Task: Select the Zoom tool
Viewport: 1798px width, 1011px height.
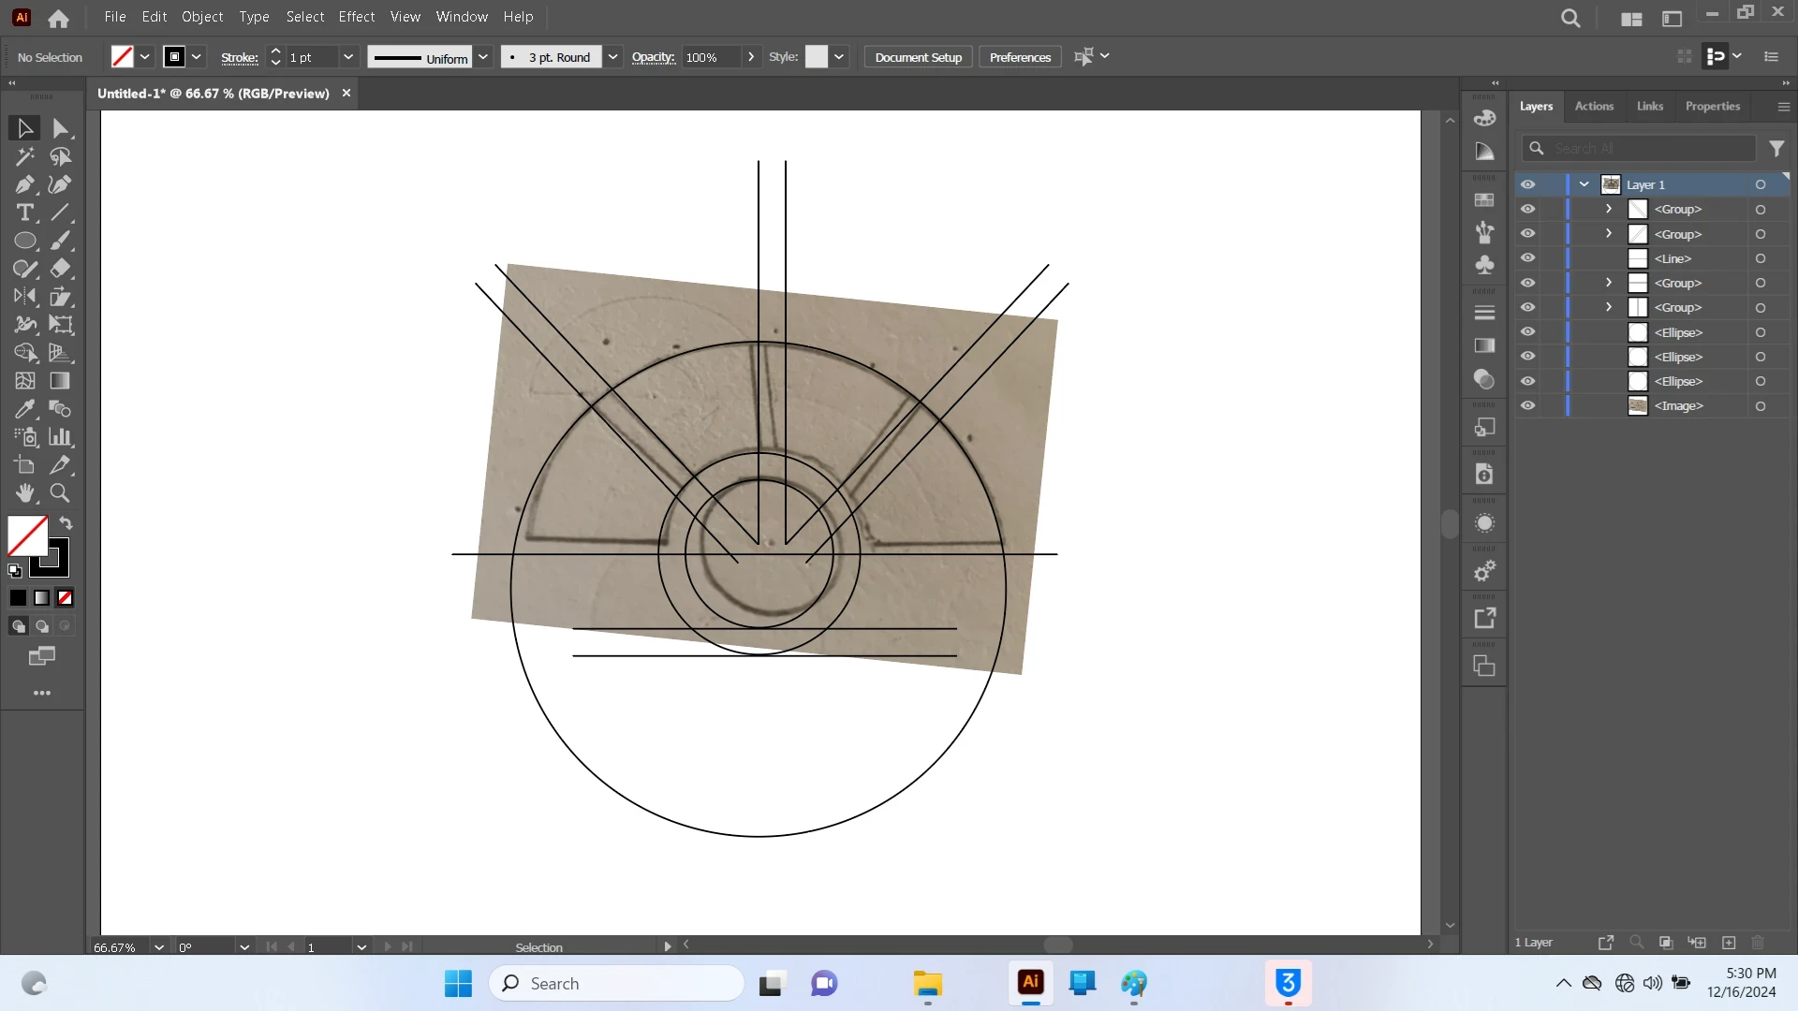Action: pos(60,493)
